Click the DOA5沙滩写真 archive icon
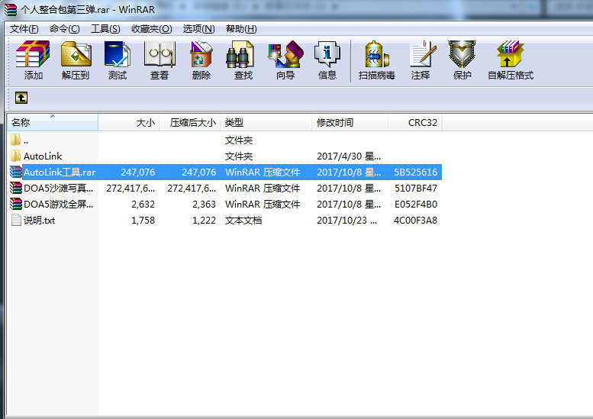This screenshot has width=593, height=419. pyautogui.click(x=16, y=188)
